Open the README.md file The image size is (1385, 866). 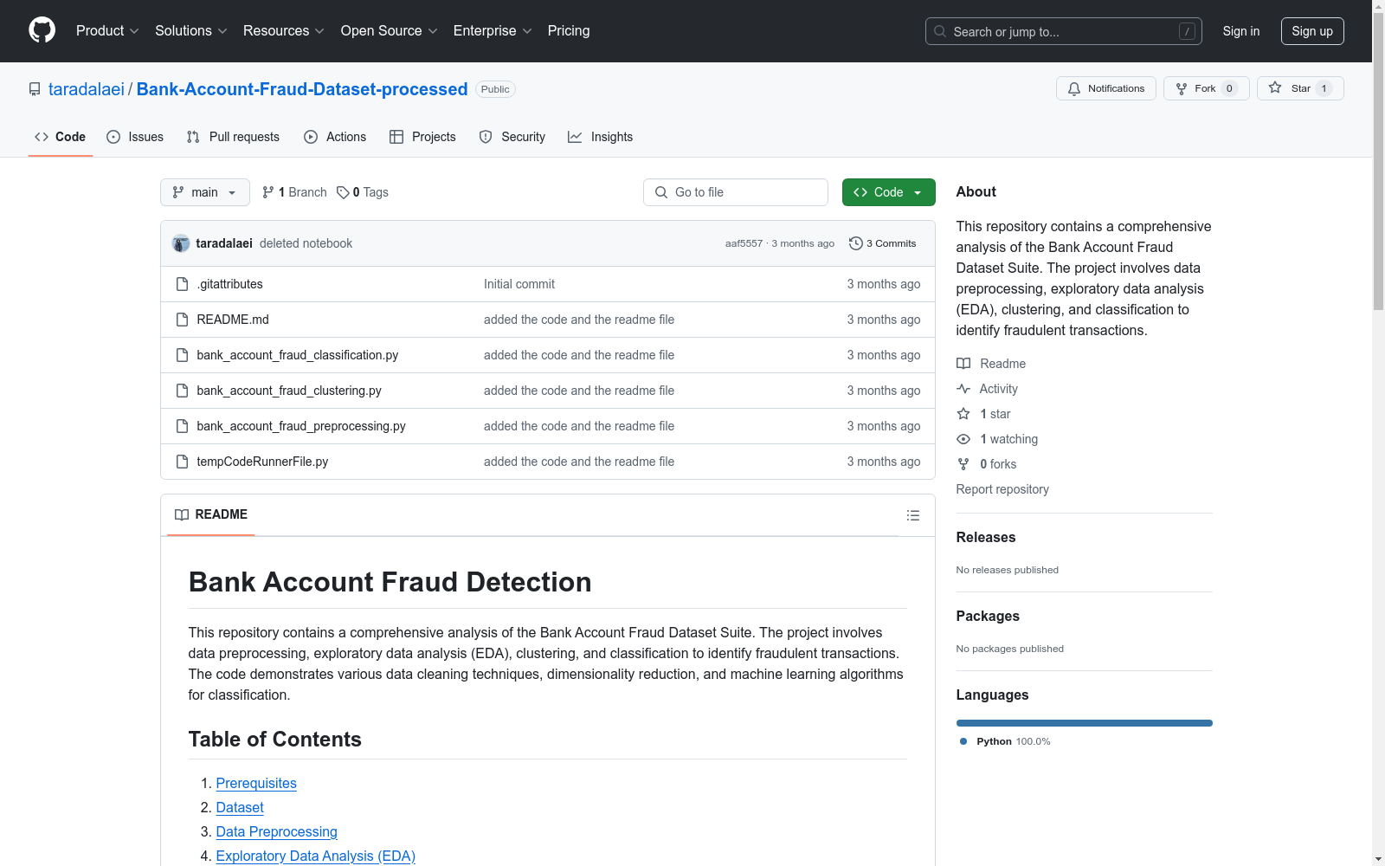[233, 320]
